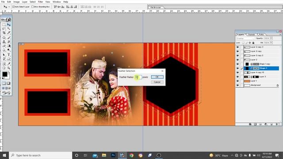Select the Zoom tool

(9, 68)
